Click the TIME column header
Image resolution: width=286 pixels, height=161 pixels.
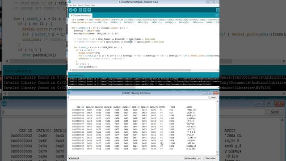173,107
